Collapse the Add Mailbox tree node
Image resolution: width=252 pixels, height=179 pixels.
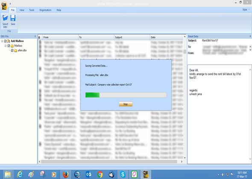[x=2, y=41]
